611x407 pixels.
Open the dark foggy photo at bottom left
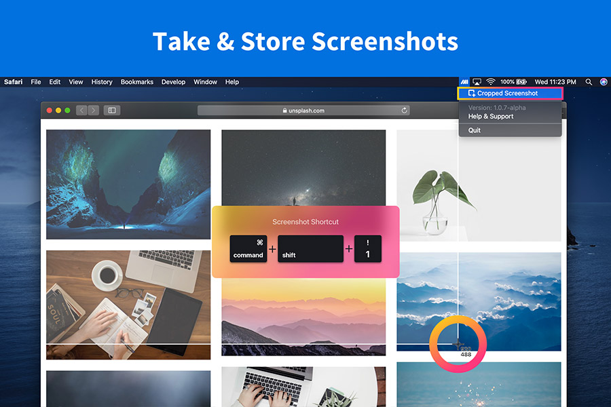[x=128, y=389]
